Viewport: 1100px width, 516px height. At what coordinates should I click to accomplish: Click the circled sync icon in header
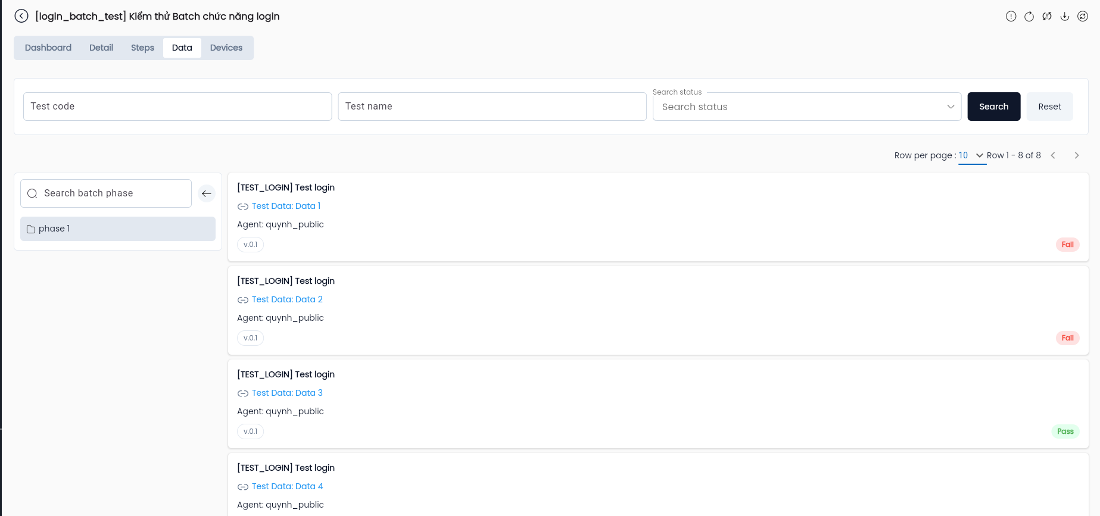pos(1083,16)
